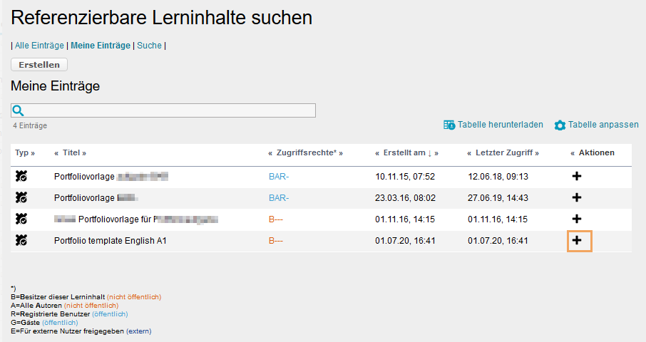Click plus action in 23.03.16 row
The height and width of the screenshot is (342, 646).
(578, 197)
